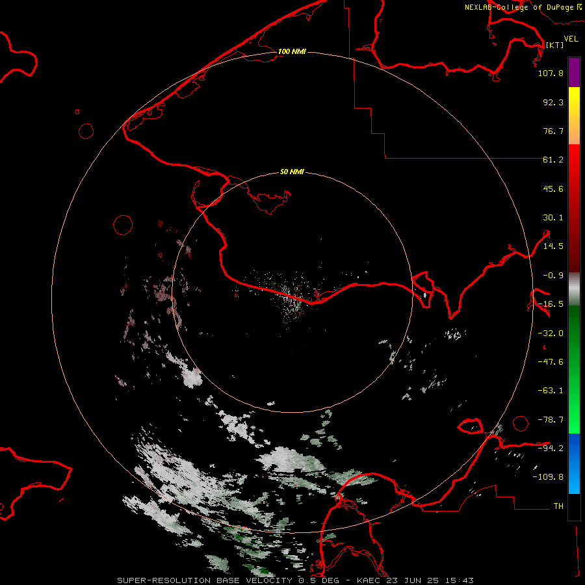
Task: Click the VEL legend title
Action: (571, 39)
